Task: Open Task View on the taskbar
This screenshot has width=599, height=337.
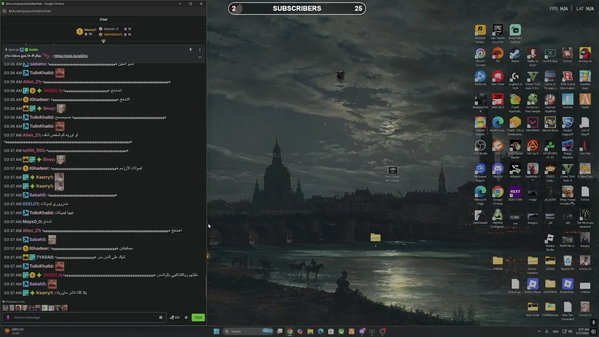Action: click(x=279, y=331)
